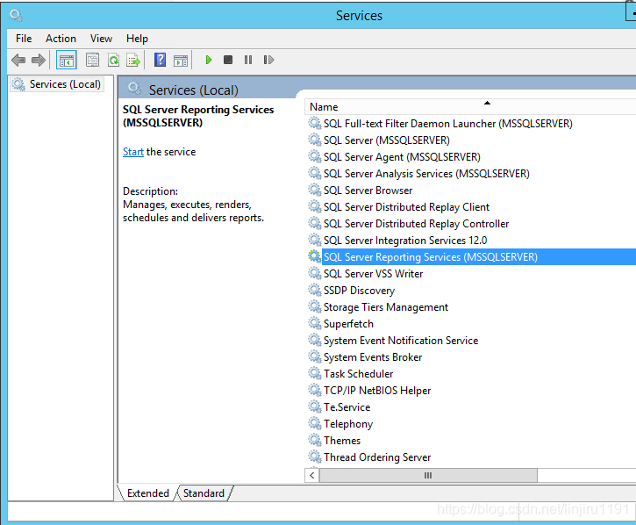Click the Services app icon in title bar
The height and width of the screenshot is (525, 636).
click(16, 16)
